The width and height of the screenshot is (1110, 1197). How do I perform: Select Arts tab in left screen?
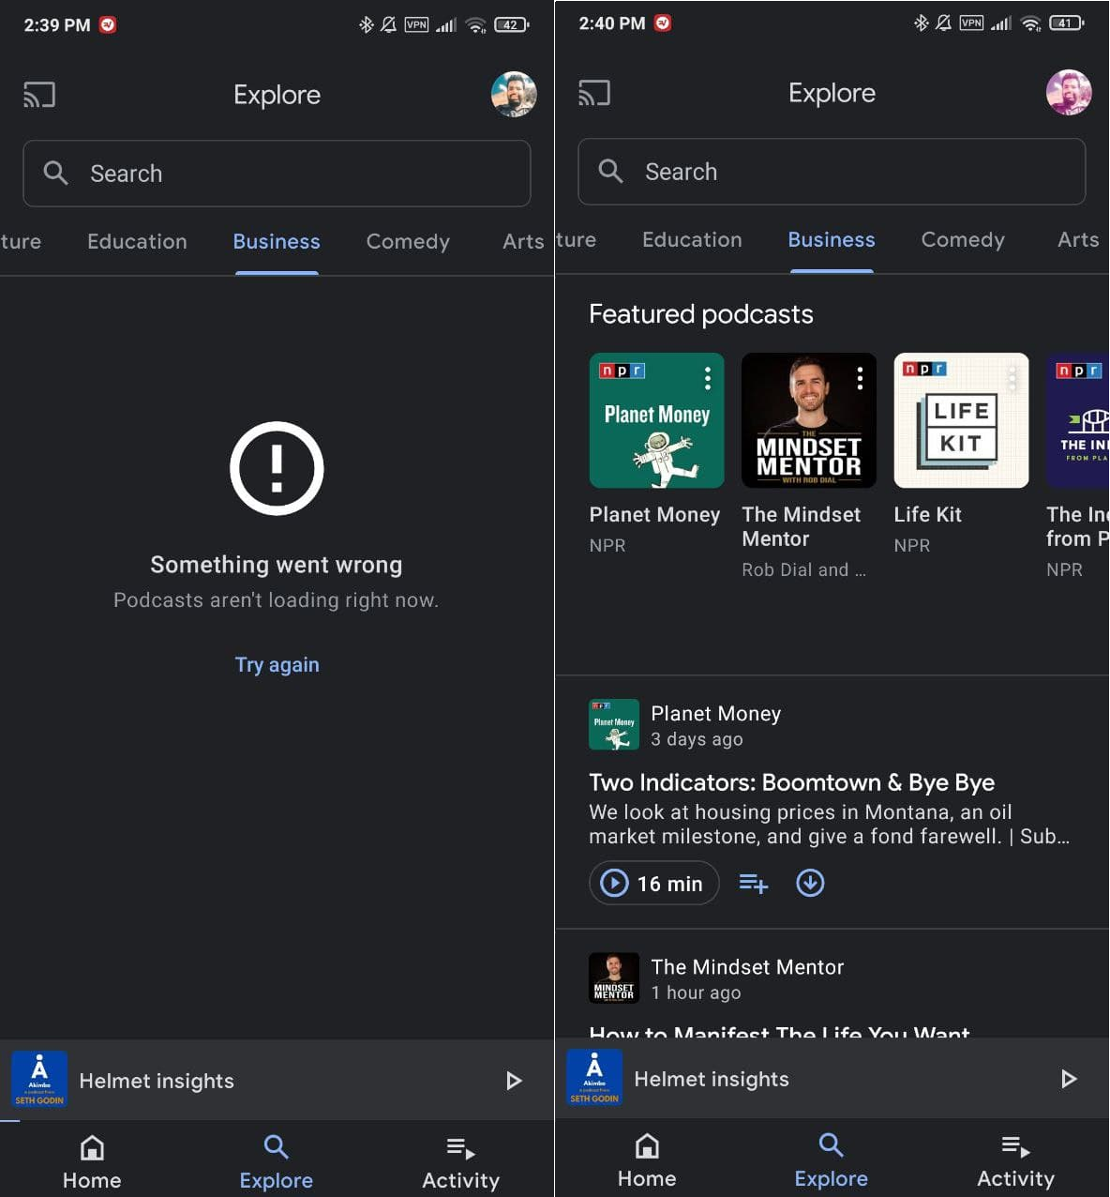(523, 242)
